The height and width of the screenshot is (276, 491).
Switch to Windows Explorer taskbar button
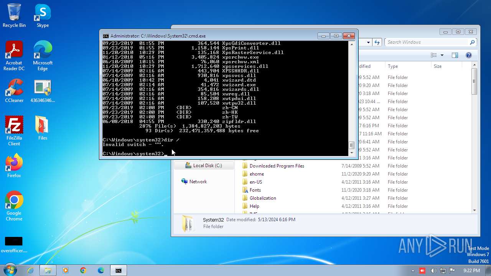tap(48, 270)
